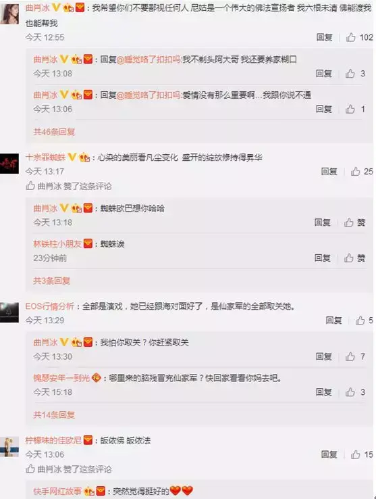Toggle like on 蜘蛛欧巴想你哈哈 reply

coord(355,222)
